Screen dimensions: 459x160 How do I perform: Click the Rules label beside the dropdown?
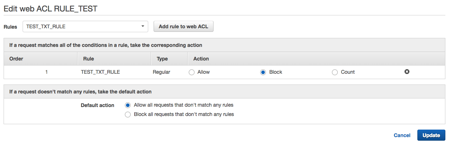10,27
